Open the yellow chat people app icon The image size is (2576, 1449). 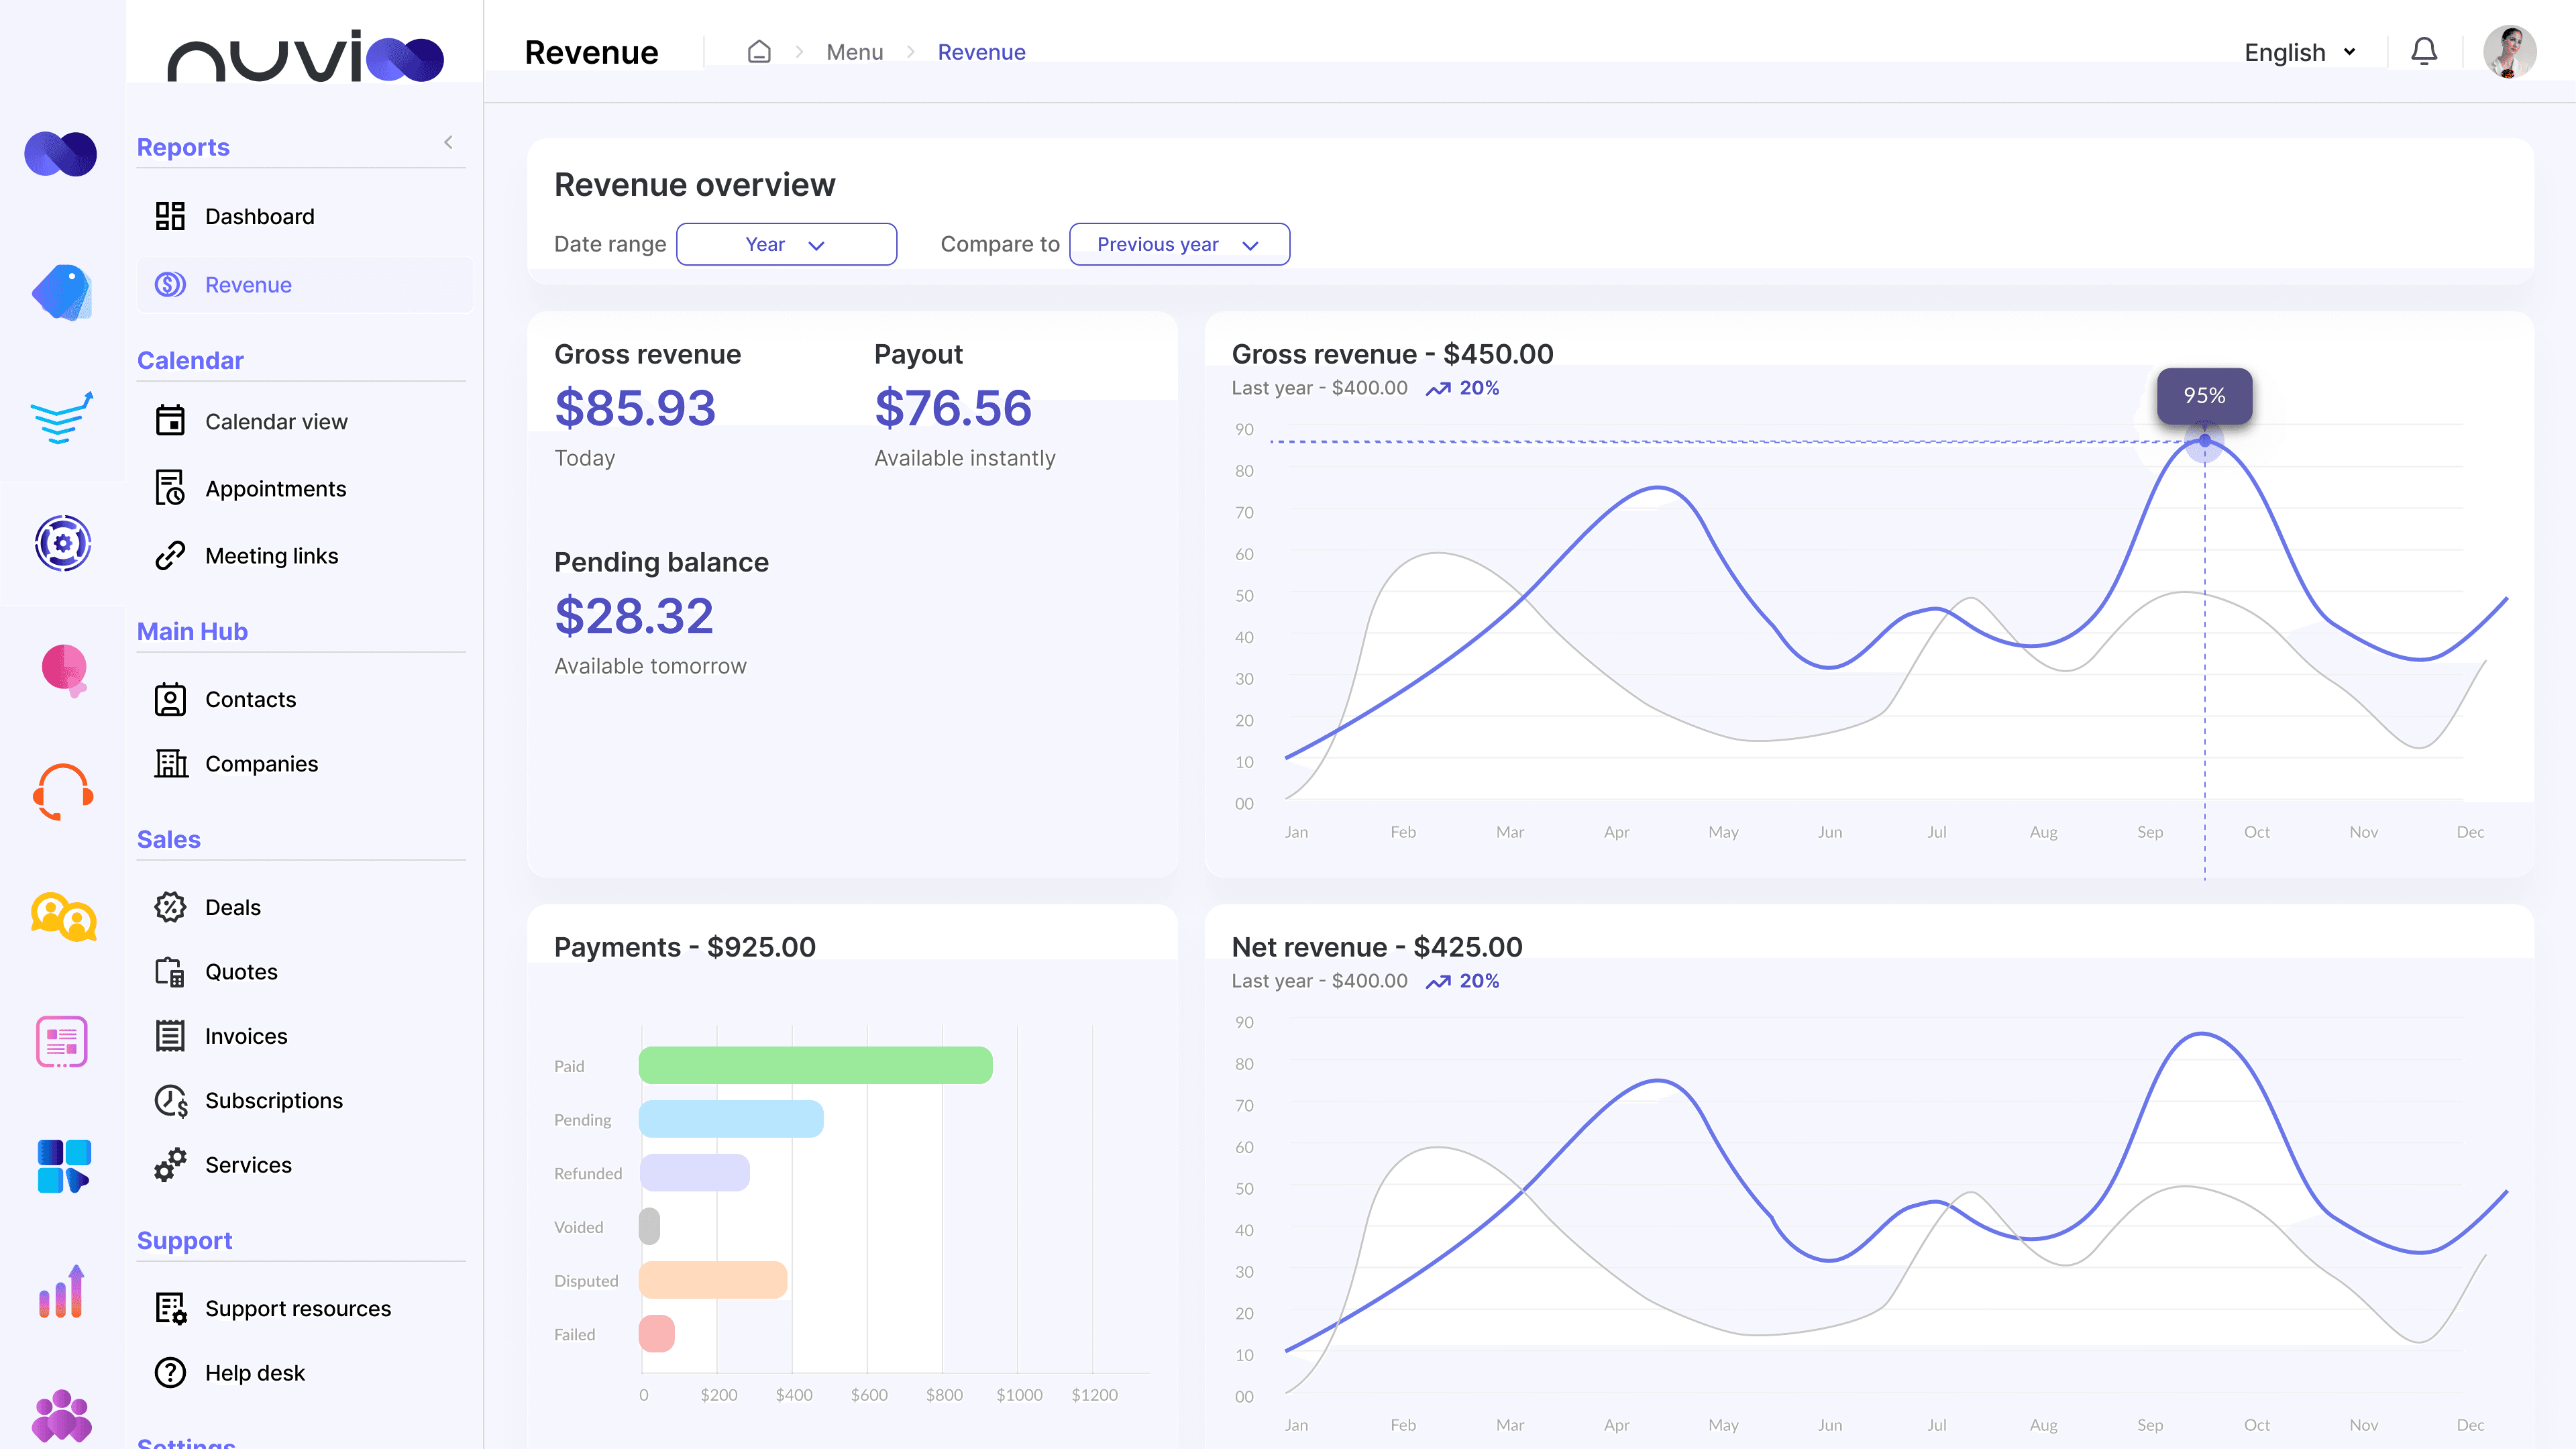[63, 916]
